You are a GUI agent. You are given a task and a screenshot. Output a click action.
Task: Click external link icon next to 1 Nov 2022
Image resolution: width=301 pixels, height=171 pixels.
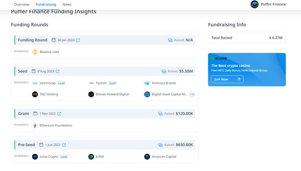[x=59, y=114]
